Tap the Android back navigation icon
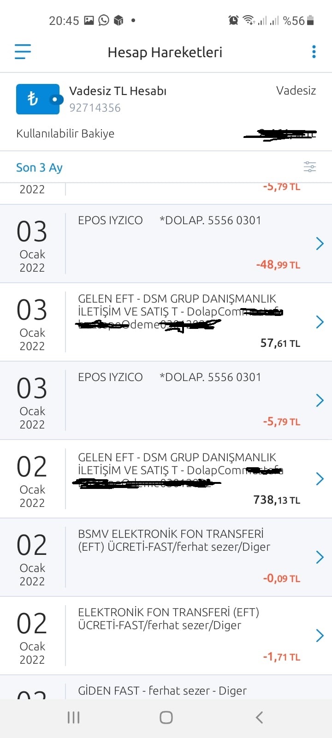Image resolution: width=332 pixels, height=738 pixels. [259, 717]
